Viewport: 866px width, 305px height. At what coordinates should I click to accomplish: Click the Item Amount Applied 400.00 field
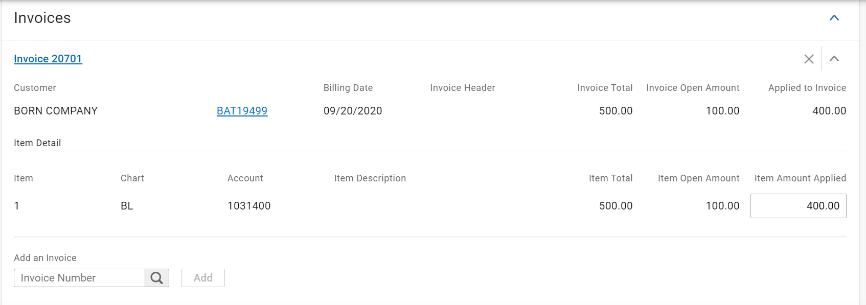pyautogui.click(x=798, y=206)
